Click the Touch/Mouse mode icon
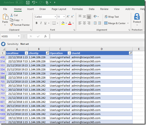 point(47,2)
